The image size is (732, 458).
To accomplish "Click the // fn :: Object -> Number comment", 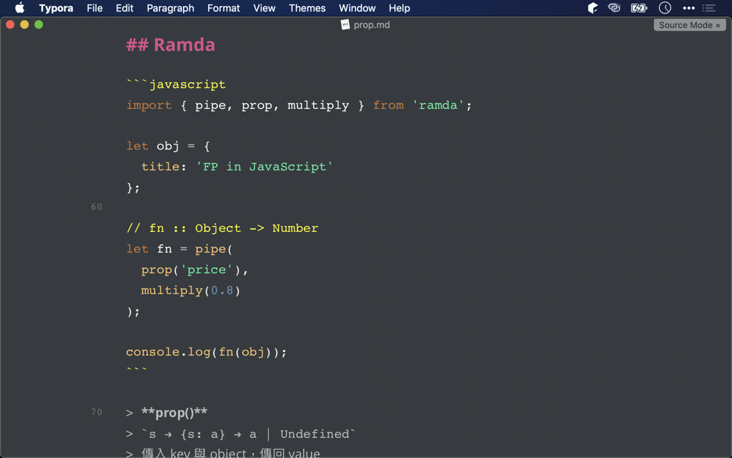I will click(222, 228).
